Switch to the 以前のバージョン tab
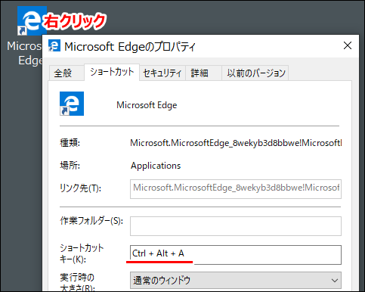365x292 pixels. coord(255,73)
